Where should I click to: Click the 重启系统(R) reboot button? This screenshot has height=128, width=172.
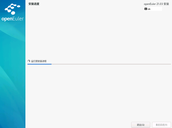click(x=161, y=125)
